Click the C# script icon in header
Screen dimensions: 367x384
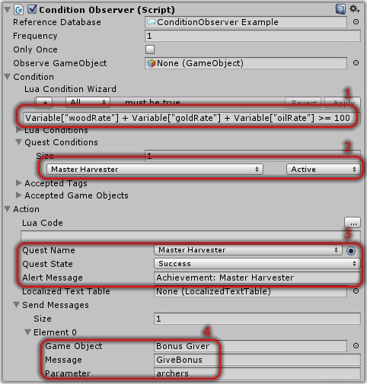(x=19, y=10)
